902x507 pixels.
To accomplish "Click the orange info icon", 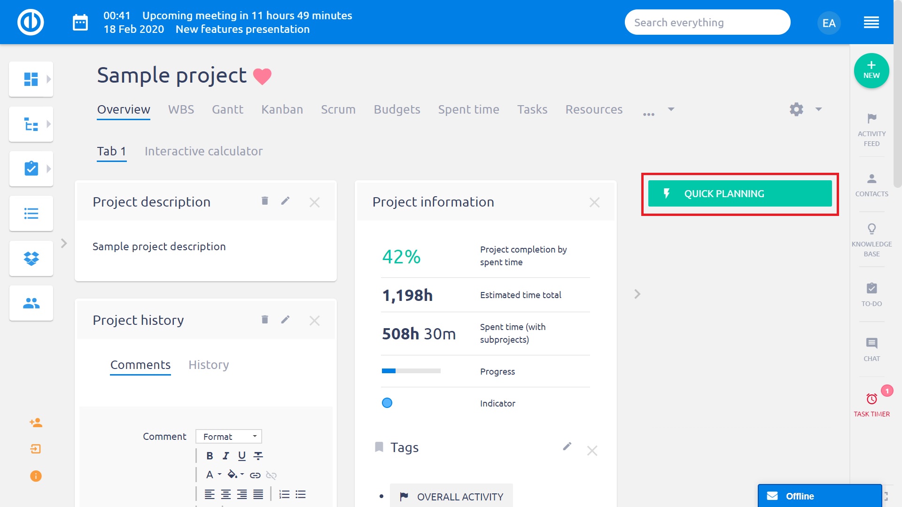I will tap(36, 476).
